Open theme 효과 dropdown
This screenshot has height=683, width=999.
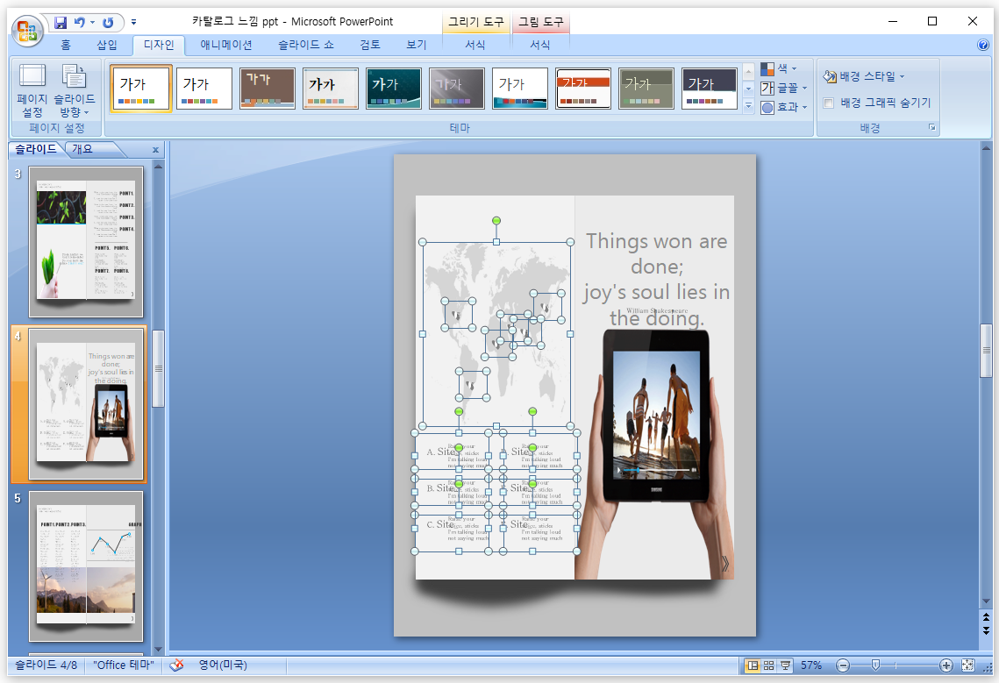[x=783, y=107]
